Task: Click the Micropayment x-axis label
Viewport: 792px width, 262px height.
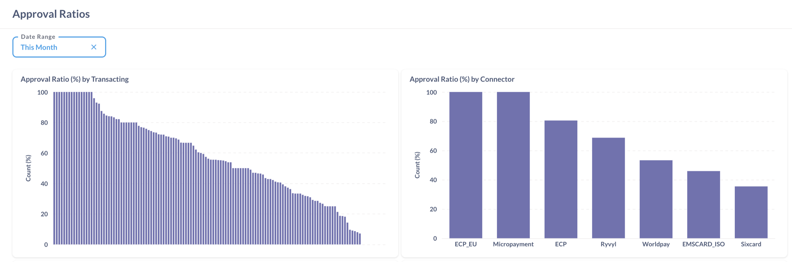Action: (x=513, y=244)
